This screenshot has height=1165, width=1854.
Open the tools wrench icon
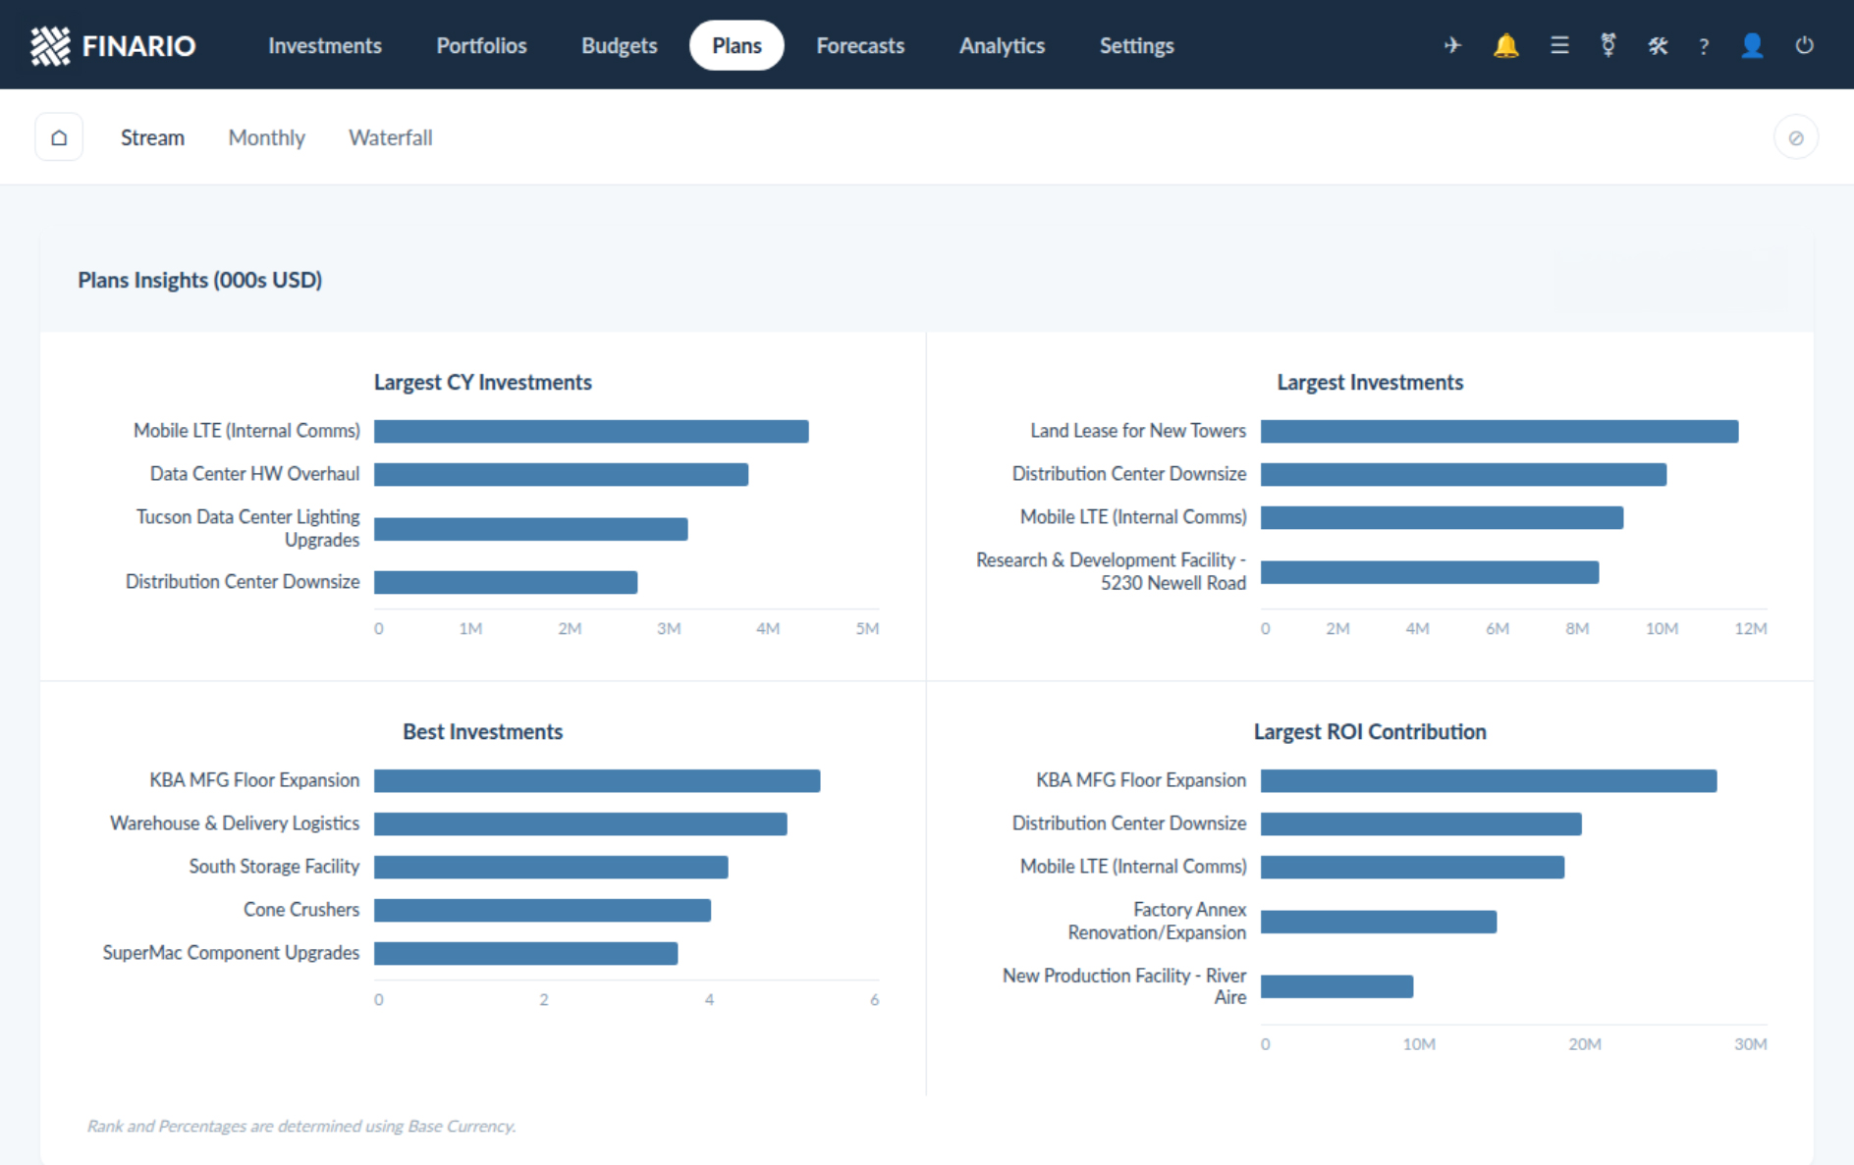(x=1658, y=45)
